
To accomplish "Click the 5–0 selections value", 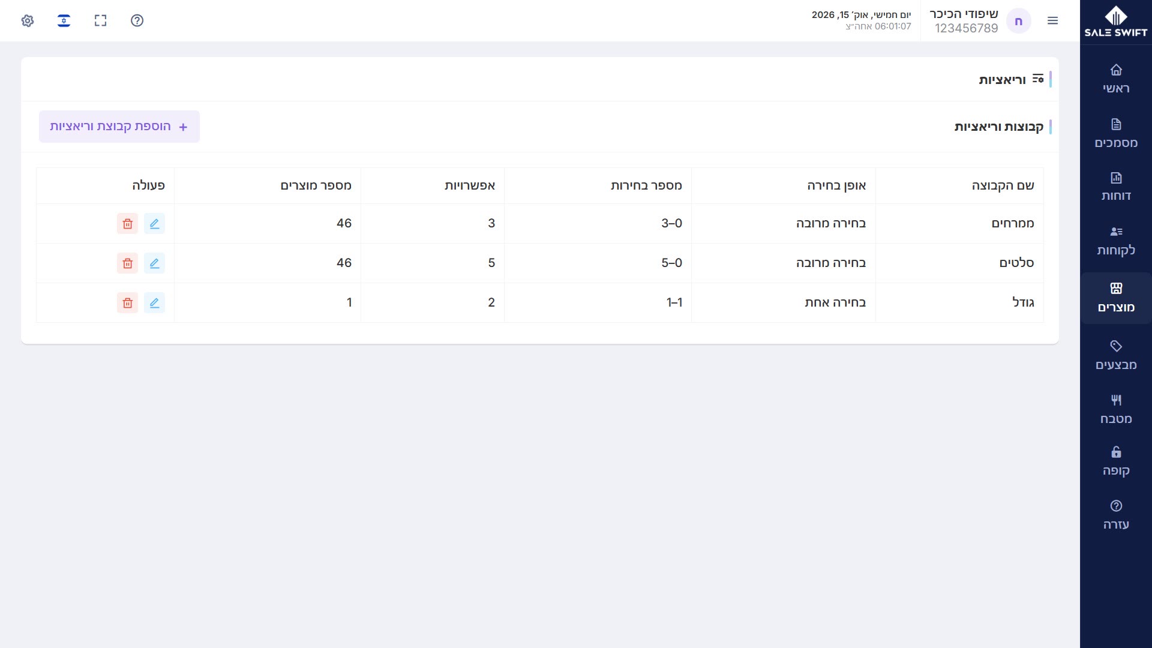I will pyautogui.click(x=671, y=263).
